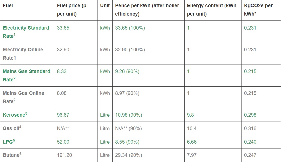Click the Gas oil row label
281x162 pixels.
pyautogui.click(x=12, y=128)
